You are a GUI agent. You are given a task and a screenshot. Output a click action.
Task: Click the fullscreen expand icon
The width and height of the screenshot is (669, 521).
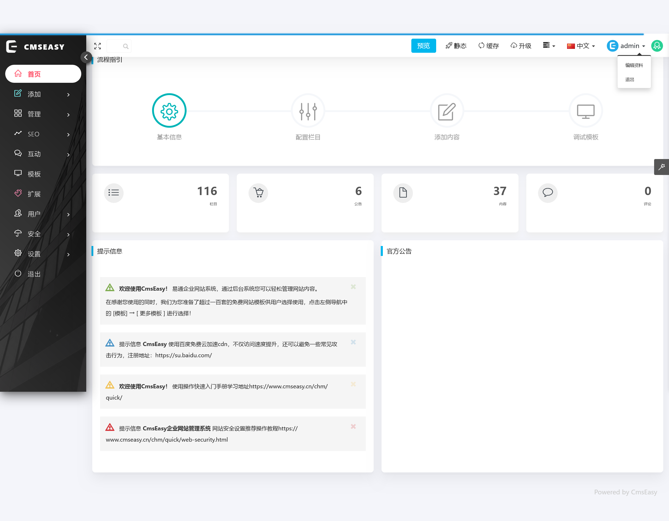click(x=97, y=46)
